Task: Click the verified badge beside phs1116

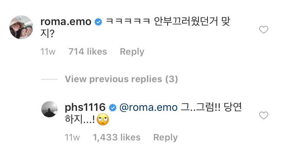Action: click(x=112, y=108)
